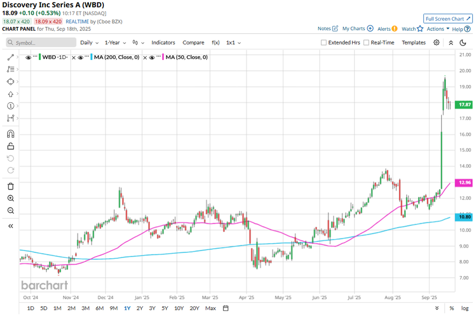This screenshot has width=476, height=316.
Task: Select the up arrow marker tool
Action: tap(11, 94)
